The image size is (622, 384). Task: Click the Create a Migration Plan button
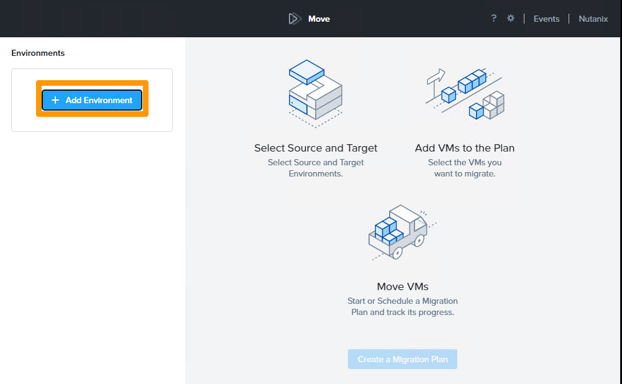click(x=403, y=359)
